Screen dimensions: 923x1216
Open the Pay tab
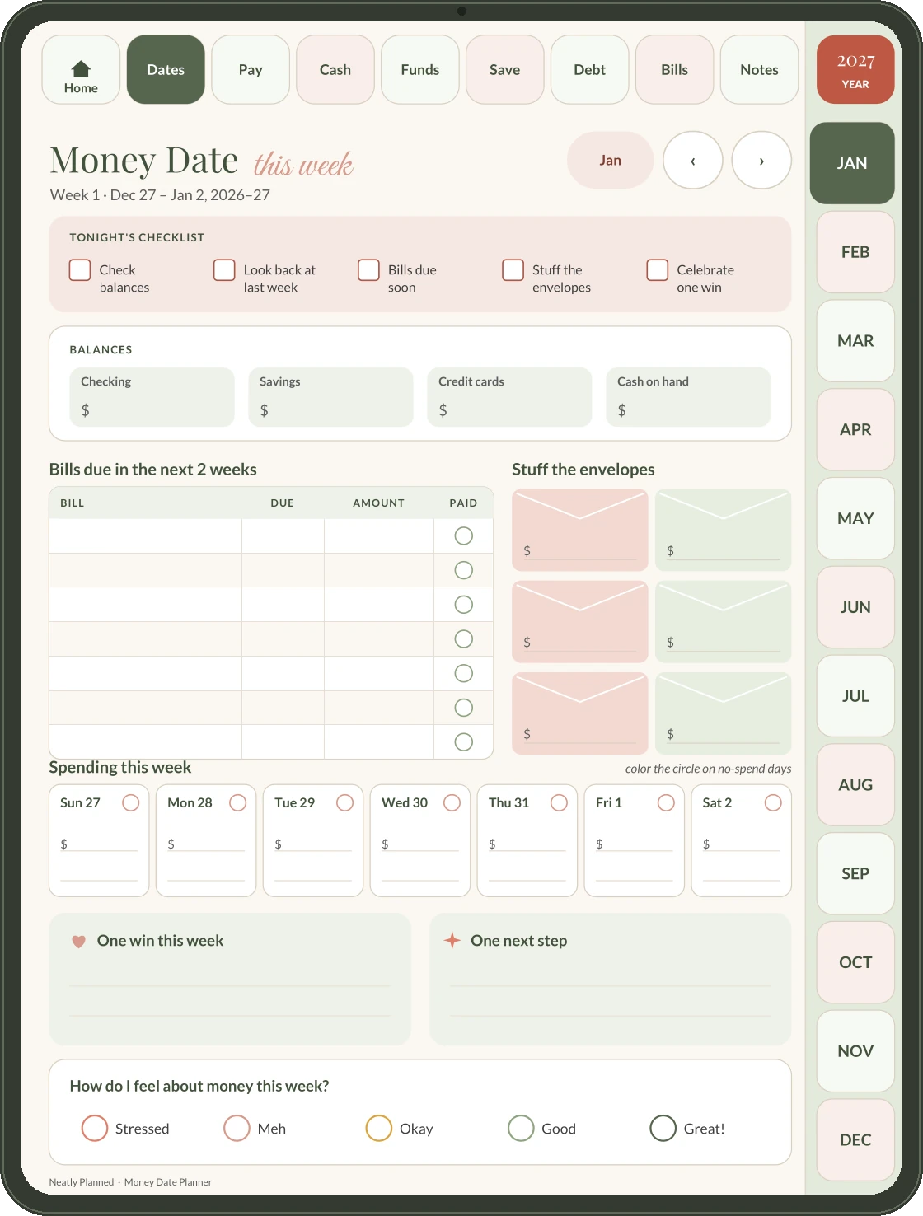click(251, 69)
